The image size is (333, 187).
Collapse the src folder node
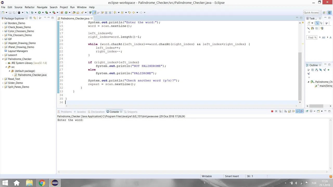(6, 67)
